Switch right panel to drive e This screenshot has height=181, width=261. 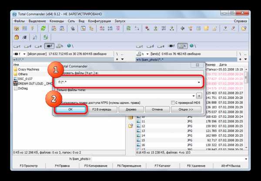161,46
